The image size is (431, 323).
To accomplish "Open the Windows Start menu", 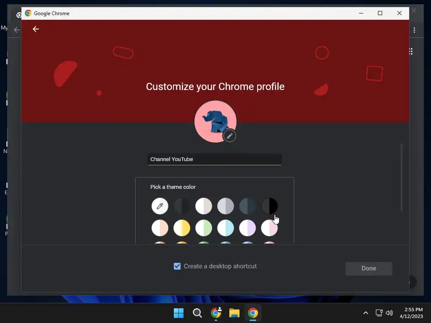I will tap(178, 313).
